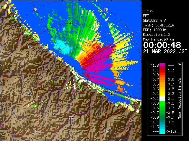Screen dimensions: 189x141
Task: Select the Elevation:1.0 text
Action: 157,35
